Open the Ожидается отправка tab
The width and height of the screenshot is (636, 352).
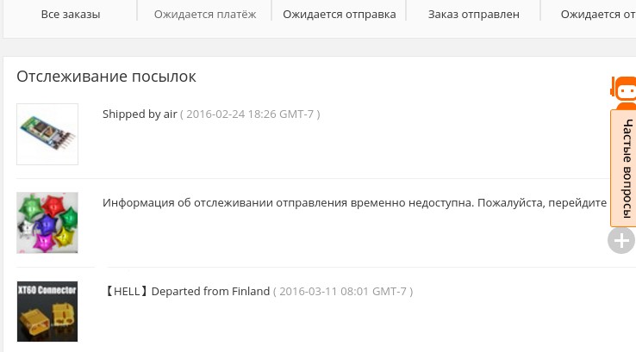coord(340,15)
